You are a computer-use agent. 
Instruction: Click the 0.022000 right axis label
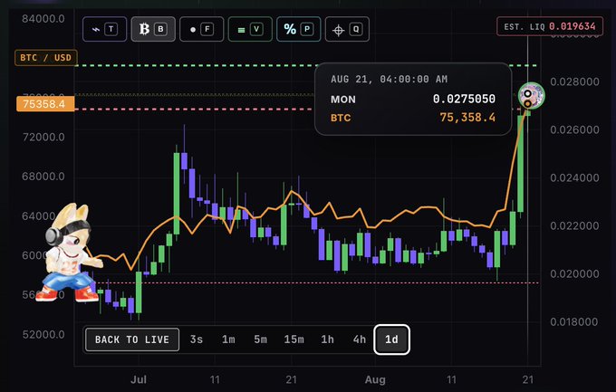click(574, 225)
